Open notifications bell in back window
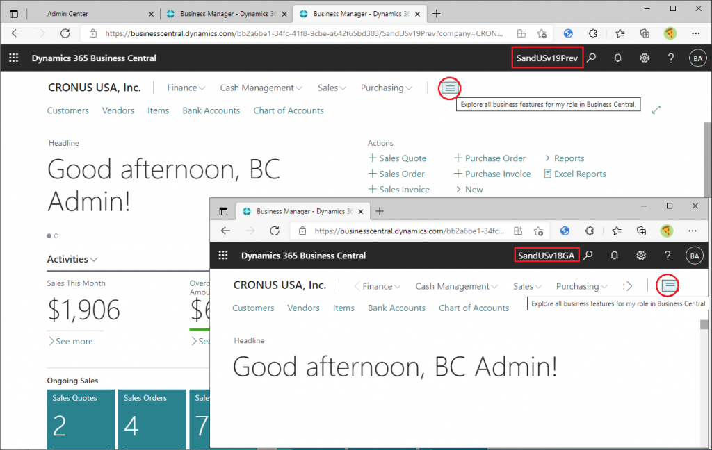Viewport: 712px width, 450px height. tap(617, 58)
